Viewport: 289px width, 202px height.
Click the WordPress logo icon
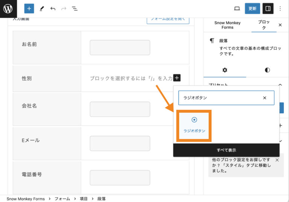(x=8, y=8)
